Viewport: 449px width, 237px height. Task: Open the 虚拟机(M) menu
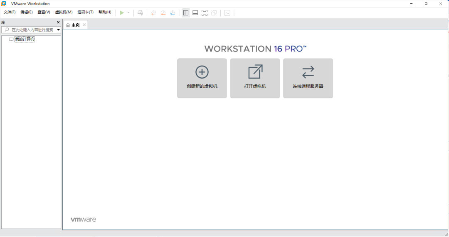64,12
